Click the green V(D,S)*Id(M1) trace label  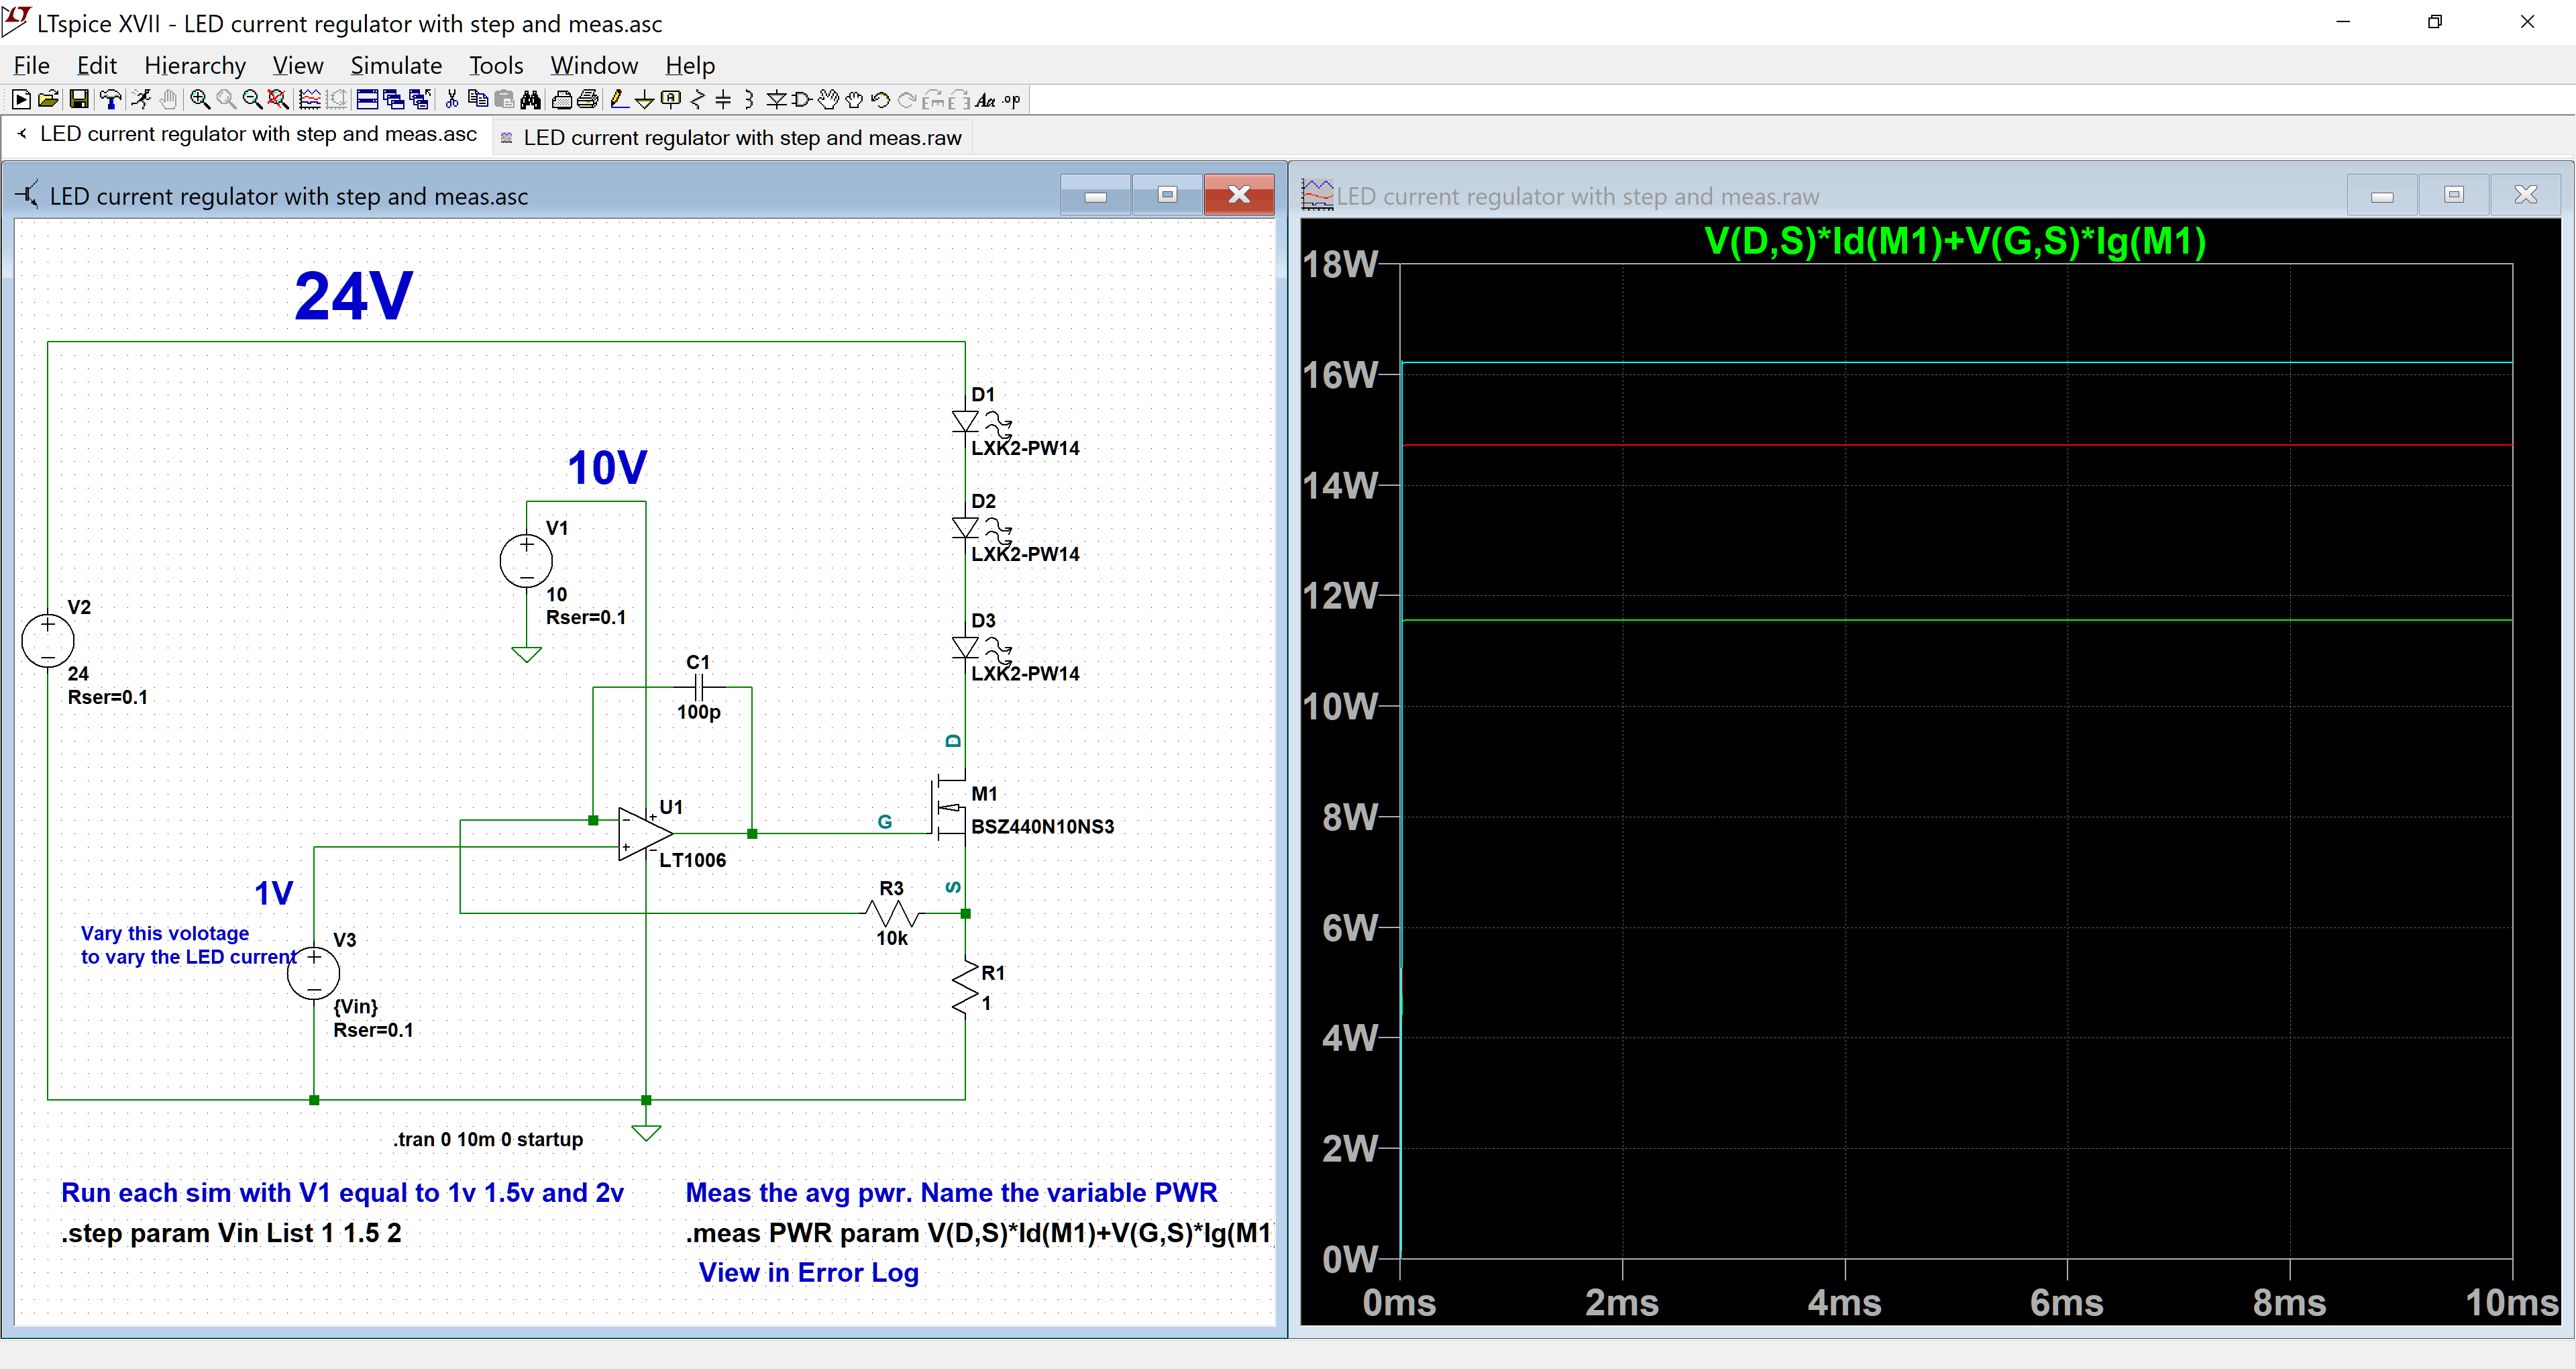[x=1955, y=241]
